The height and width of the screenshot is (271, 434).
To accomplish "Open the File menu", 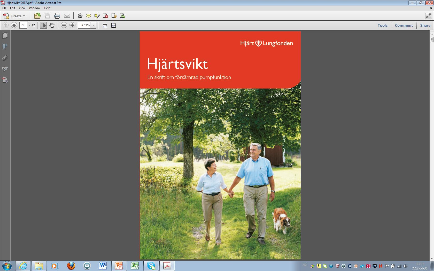I will [x=4, y=8].
